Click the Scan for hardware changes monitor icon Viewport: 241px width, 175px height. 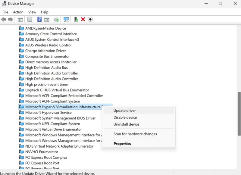(x=66, y=20)
